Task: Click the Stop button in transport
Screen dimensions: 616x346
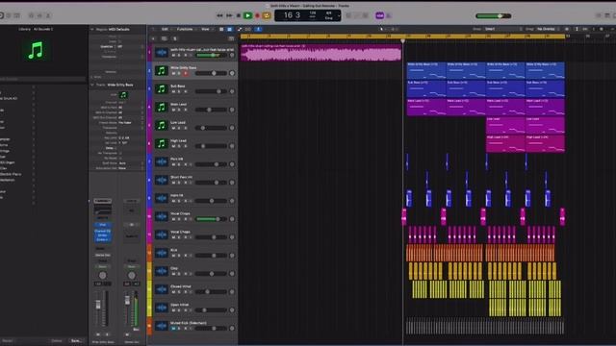Action: pos(239,15)
